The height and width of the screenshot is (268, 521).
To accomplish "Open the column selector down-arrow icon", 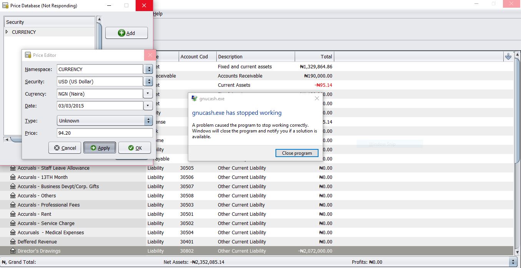I will 508,56.
